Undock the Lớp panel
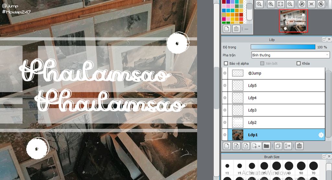Image resolution: width=332 pixels, height=180 pixels. (x=324, y=39)
